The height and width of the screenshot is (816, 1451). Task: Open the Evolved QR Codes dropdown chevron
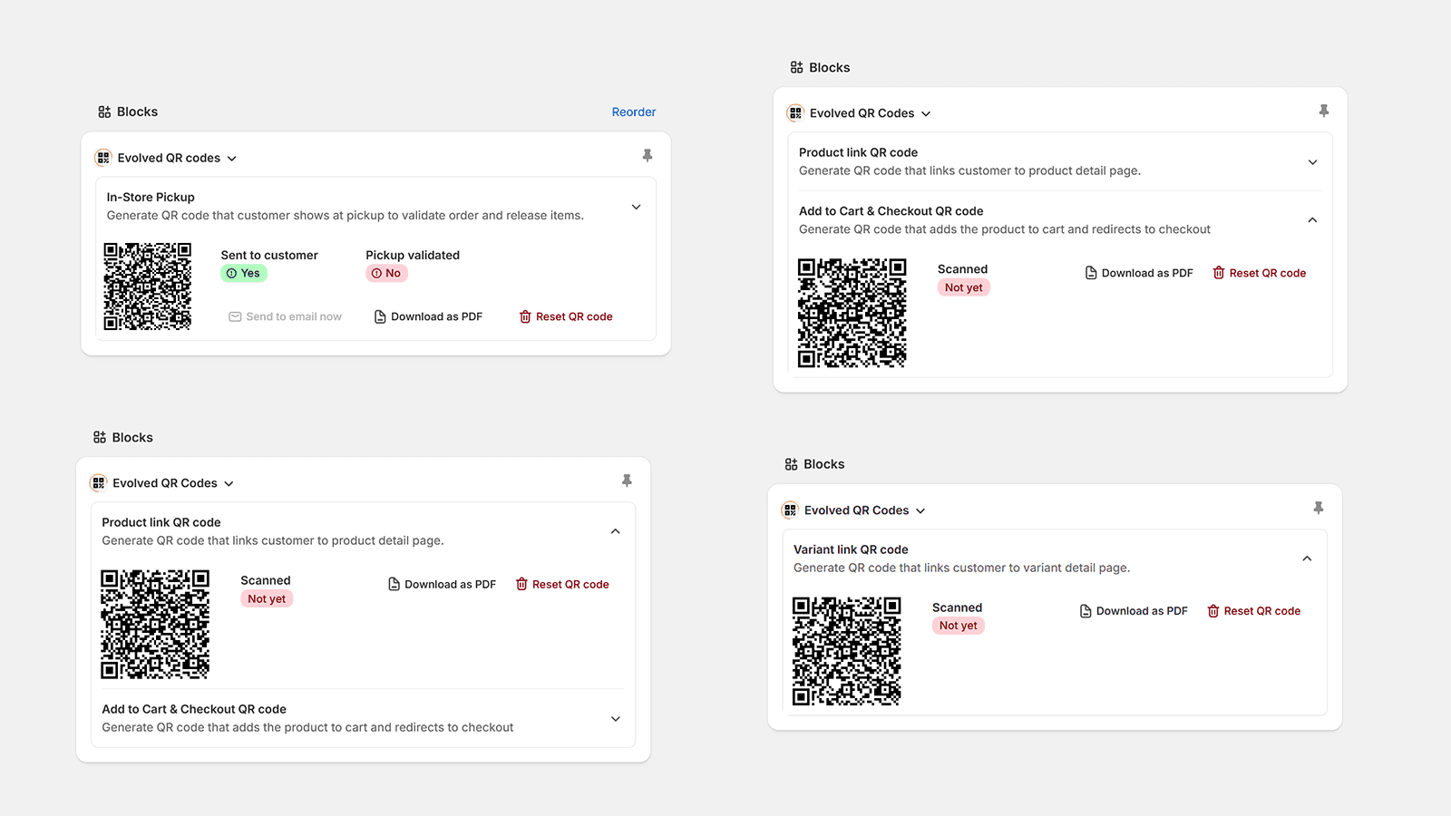926,112
